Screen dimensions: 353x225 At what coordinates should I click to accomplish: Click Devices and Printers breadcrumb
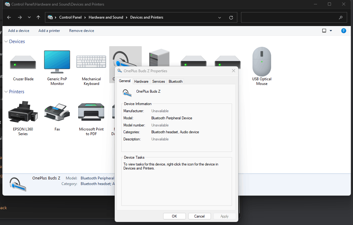(146, 17)
